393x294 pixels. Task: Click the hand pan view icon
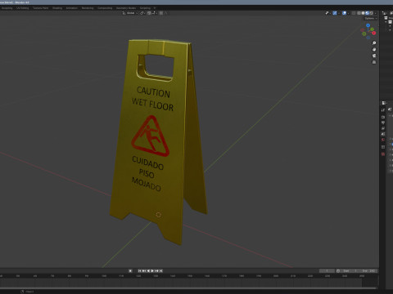pyautogui.click(x=374, y=49)
